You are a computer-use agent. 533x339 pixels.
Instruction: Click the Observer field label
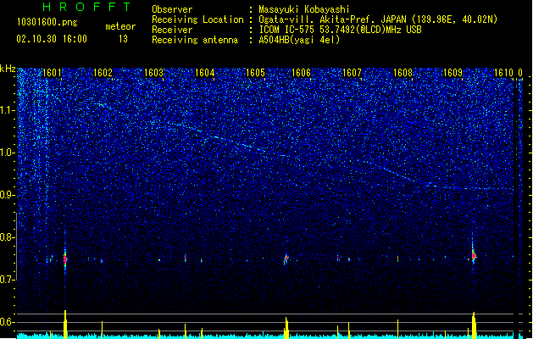coord(172,9)
